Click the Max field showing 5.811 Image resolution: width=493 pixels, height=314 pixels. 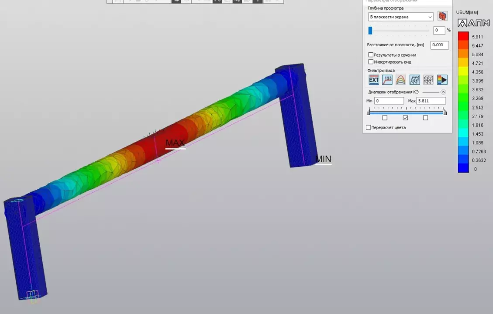click(431, 101)
